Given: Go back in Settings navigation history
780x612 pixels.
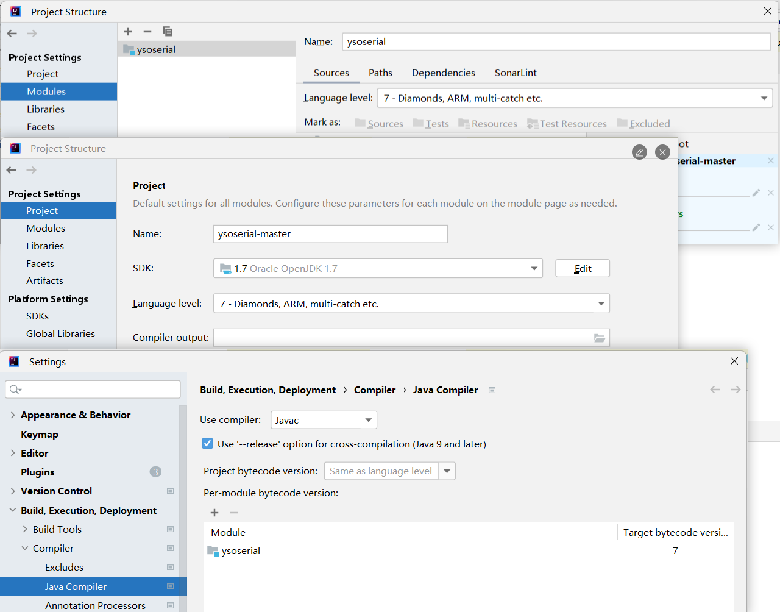Looking at the screenshot, I should pos(715,390).
